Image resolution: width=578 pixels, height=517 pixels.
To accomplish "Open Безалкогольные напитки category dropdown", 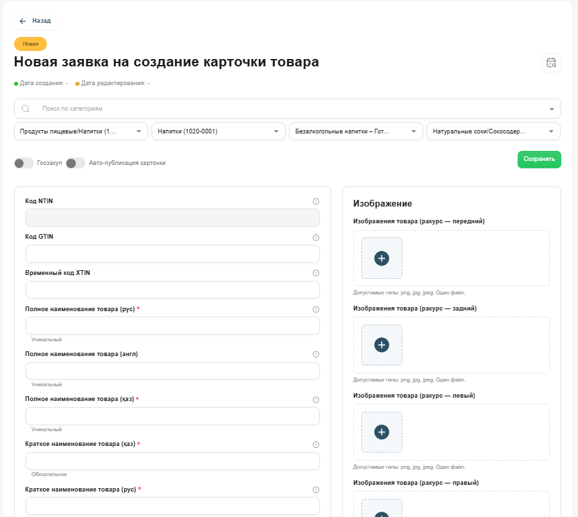I will point(356,131).
